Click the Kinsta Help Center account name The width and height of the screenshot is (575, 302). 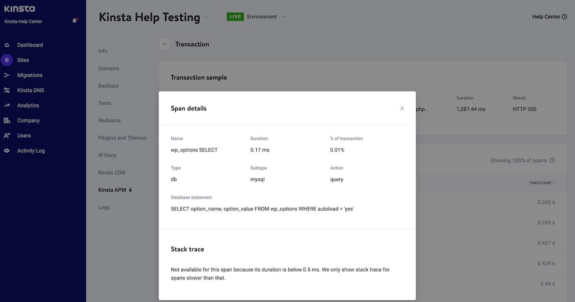23,21
